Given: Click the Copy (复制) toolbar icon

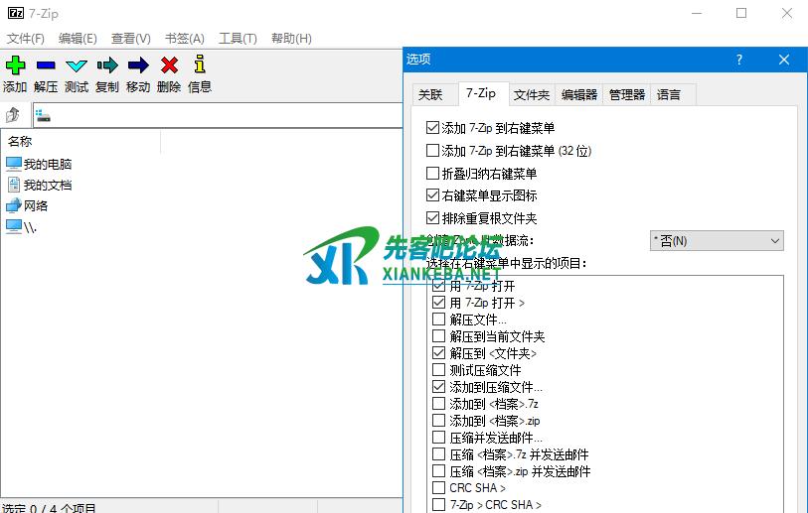Looking at the screenshot, I should click(107, 65).
